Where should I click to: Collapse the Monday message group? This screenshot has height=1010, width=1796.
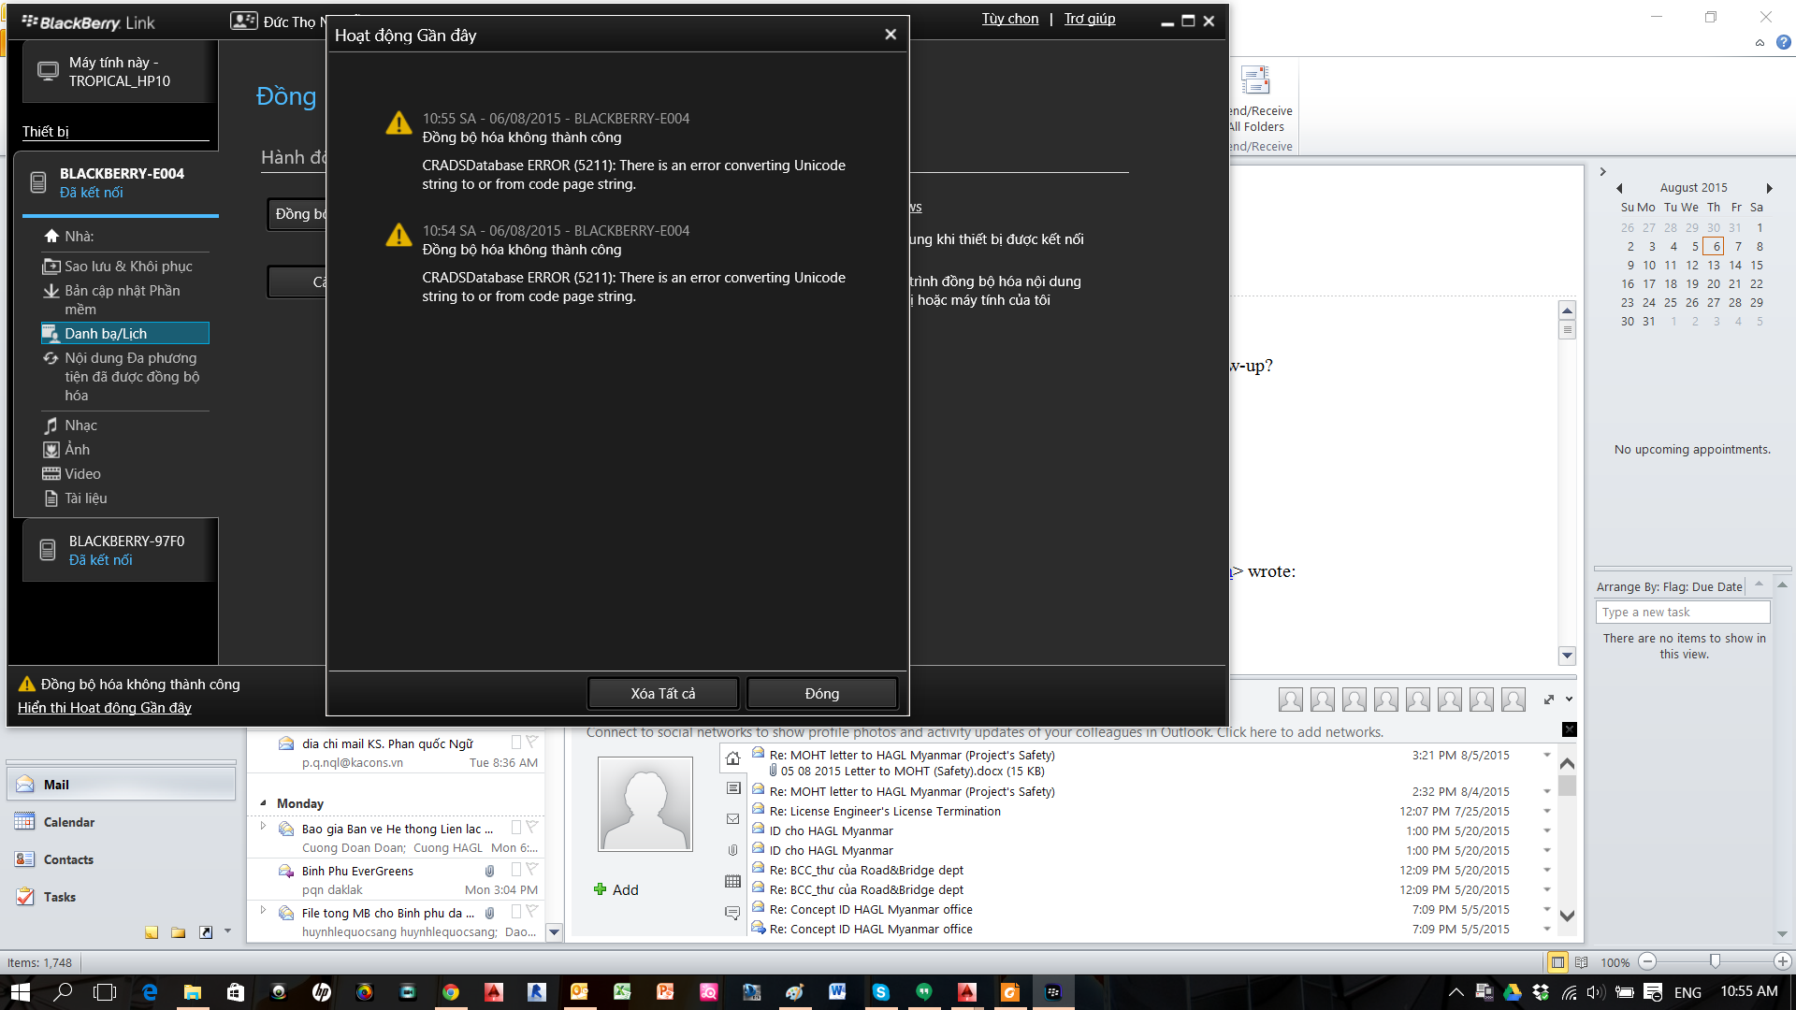pyautogui.click(x=263, y=803)
